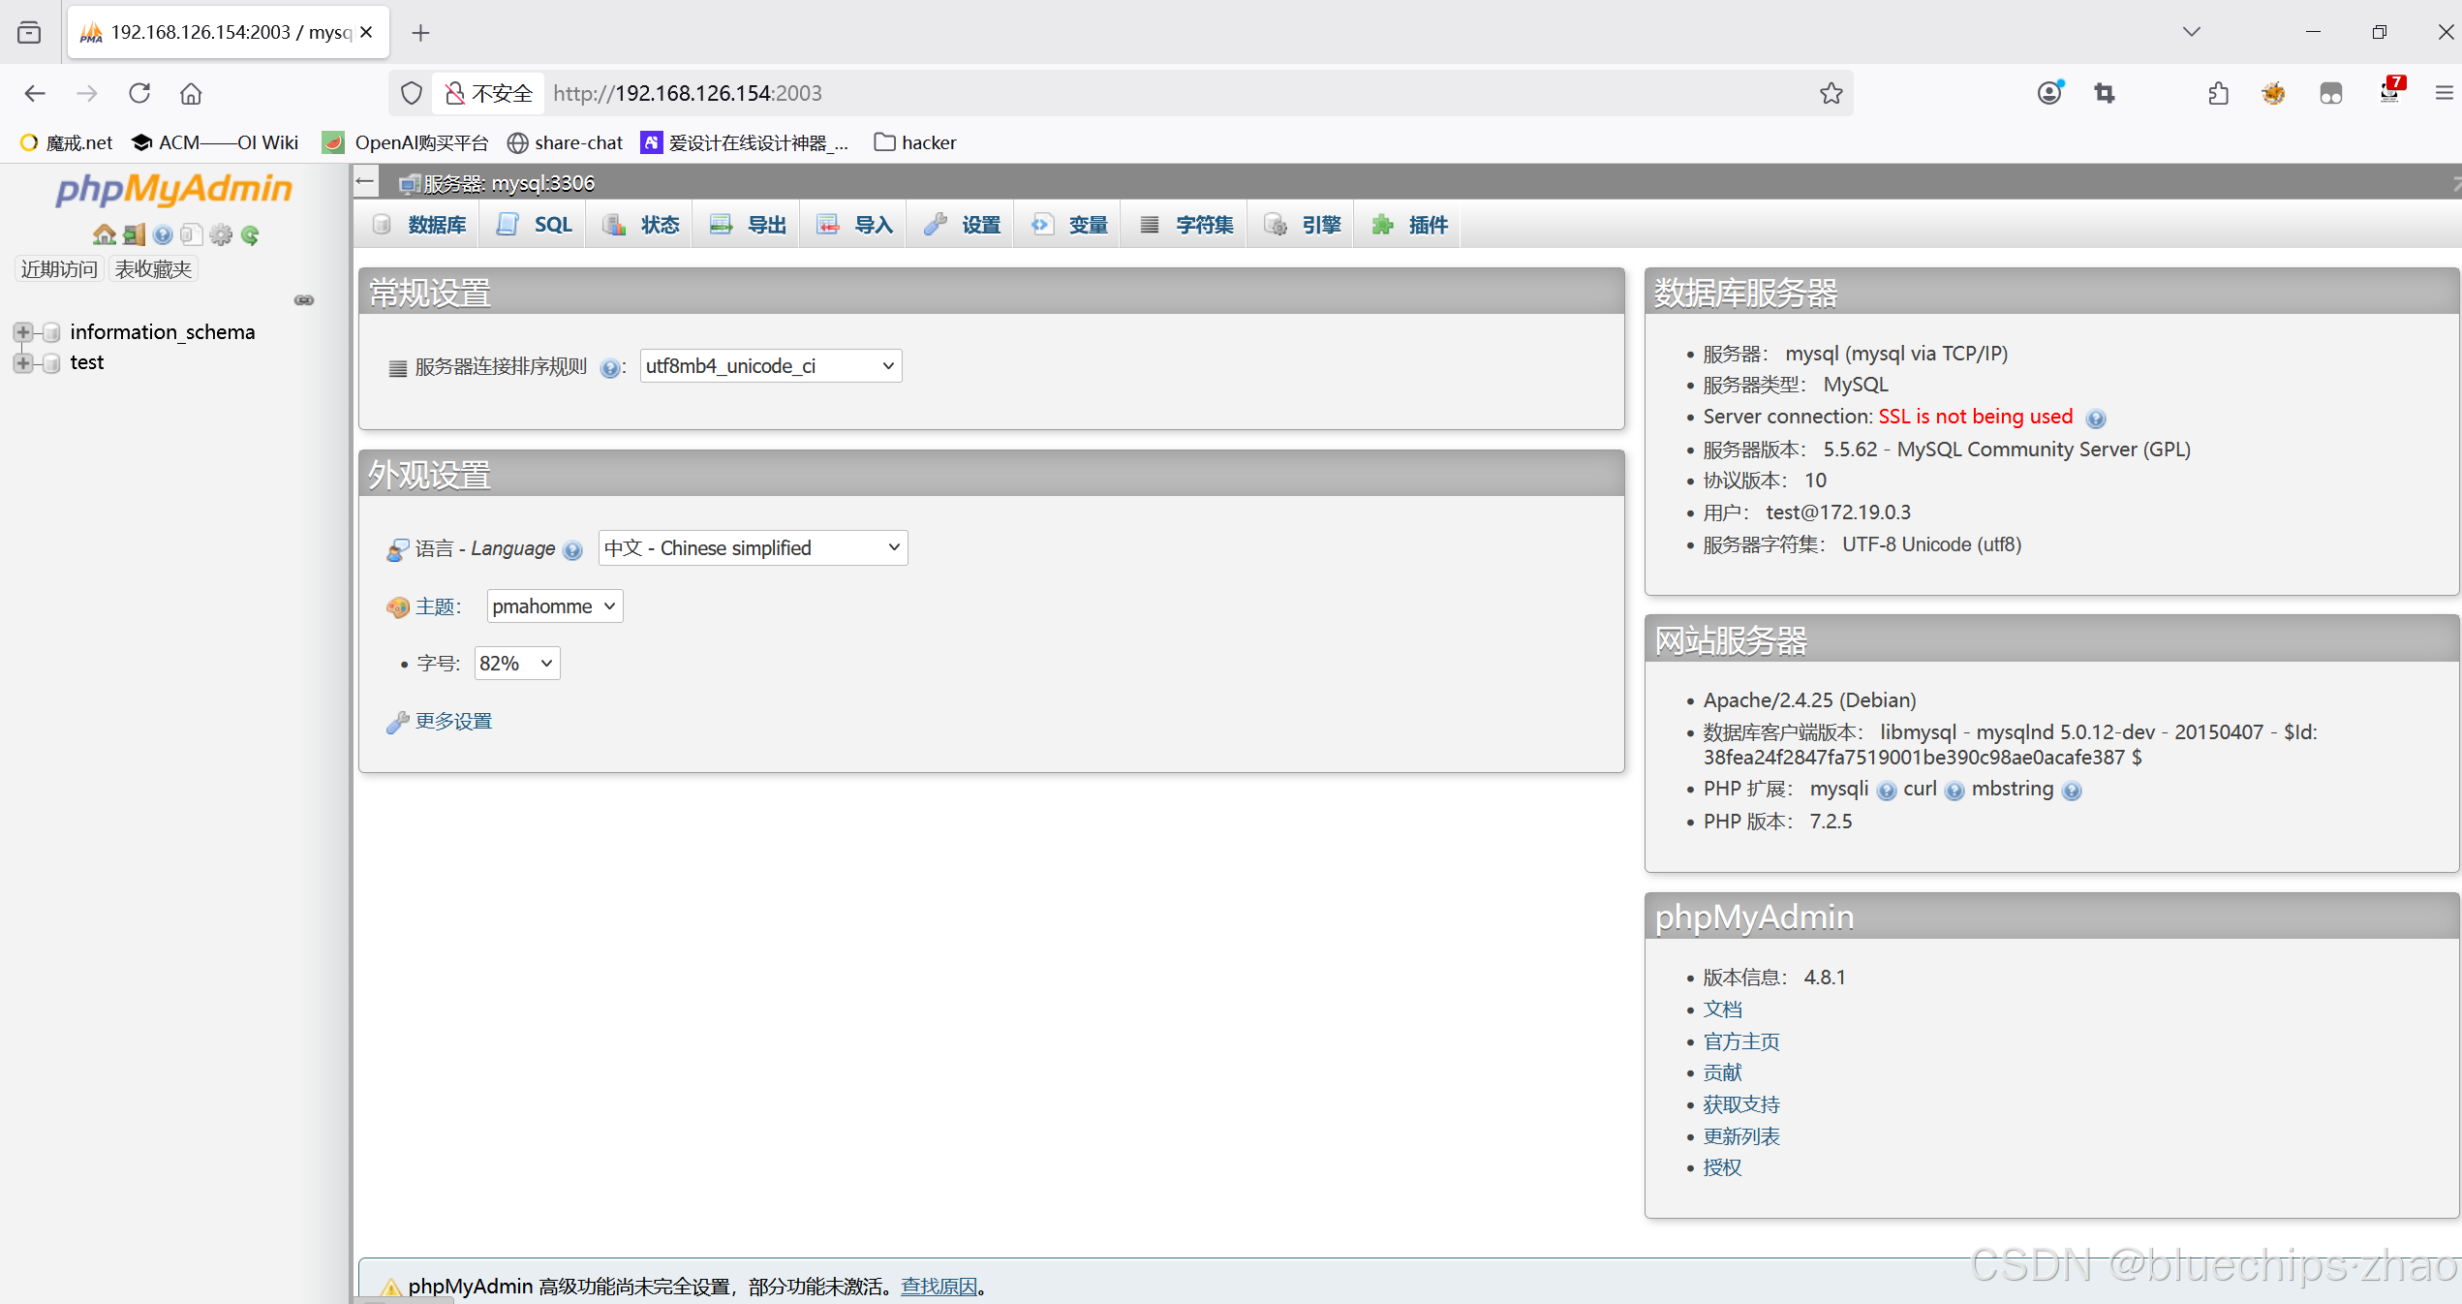This screenshot has width=2462, height=1304.
Task: Open the font size 82% dropdown
Action: pos(516,664)
